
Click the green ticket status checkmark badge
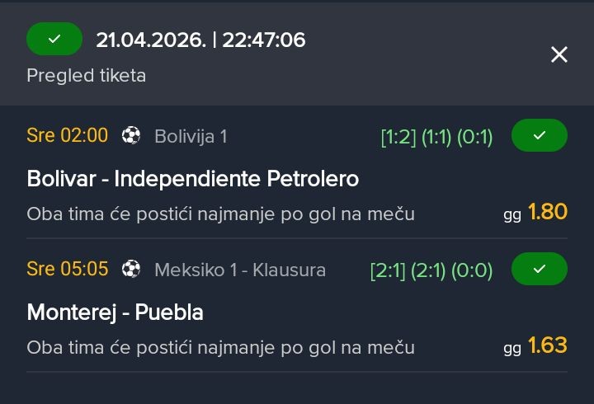tap(54, 39)
